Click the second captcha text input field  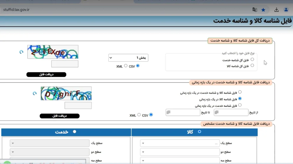pos(78,105)
